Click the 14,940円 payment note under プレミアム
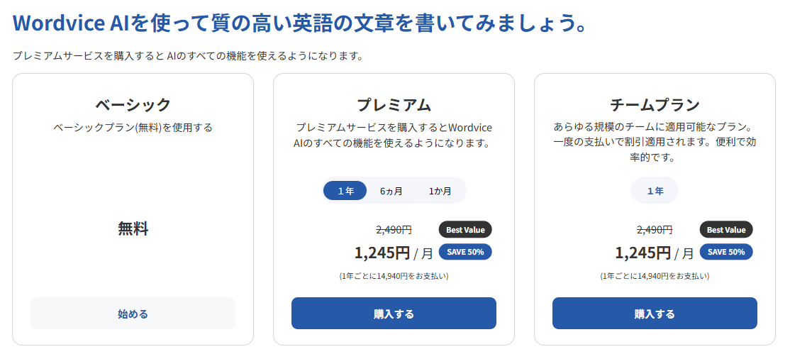This screenshot has height=359, width=790. [394, 276]
